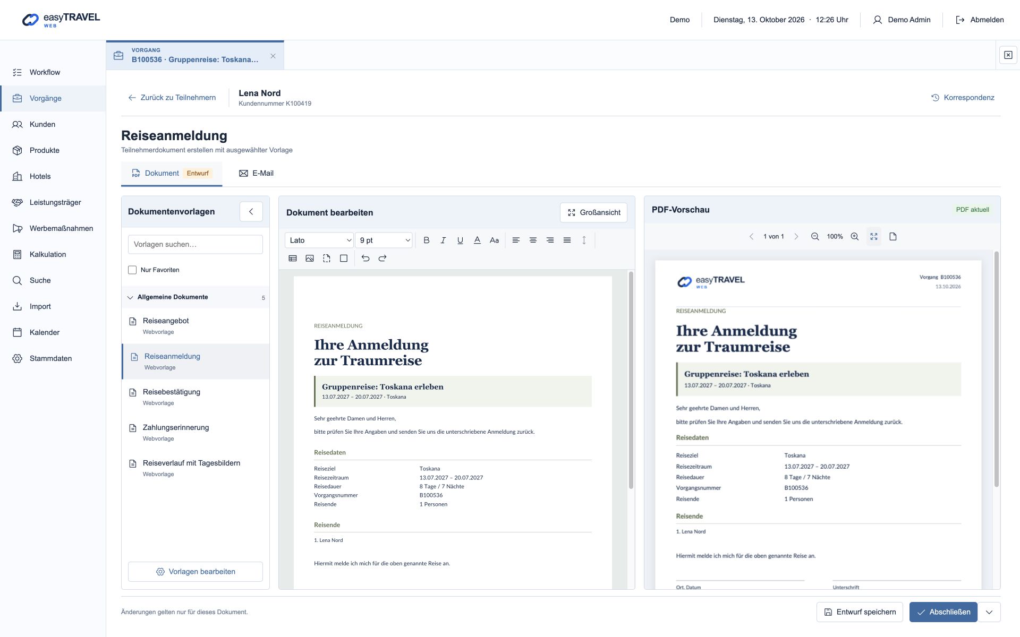Image resolution: width=1020 pixels, height=637 pixels.
Task: Go to next PDF page
Action: [796, 237]
